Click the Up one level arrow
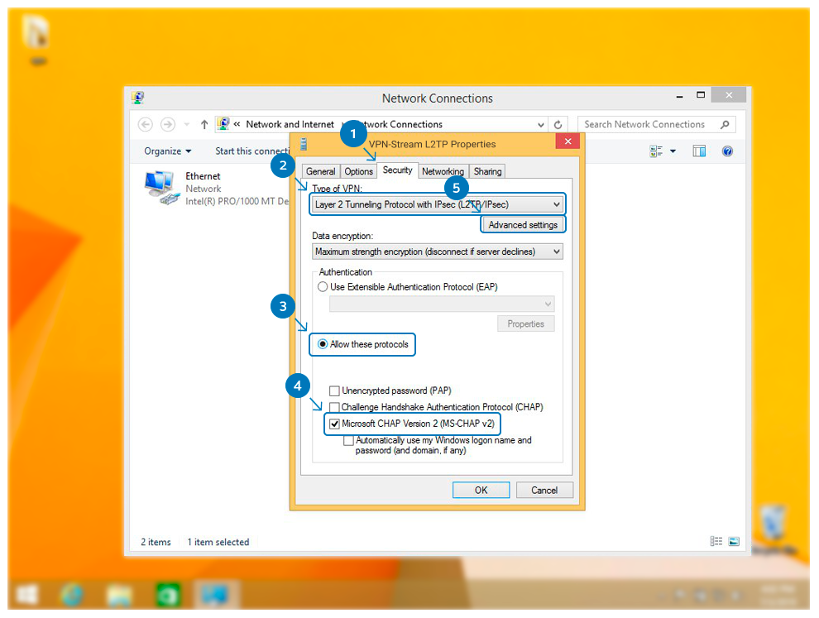This screenshot has width=819, height=618. (x=204, y=124)
